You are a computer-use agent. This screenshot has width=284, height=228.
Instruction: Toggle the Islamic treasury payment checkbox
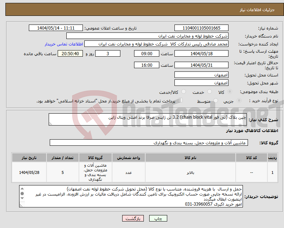tap(181, 100)
